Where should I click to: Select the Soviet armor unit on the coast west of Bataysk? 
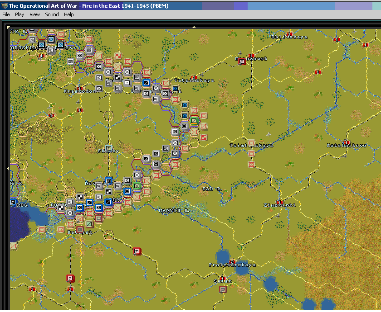click(42, 229)
